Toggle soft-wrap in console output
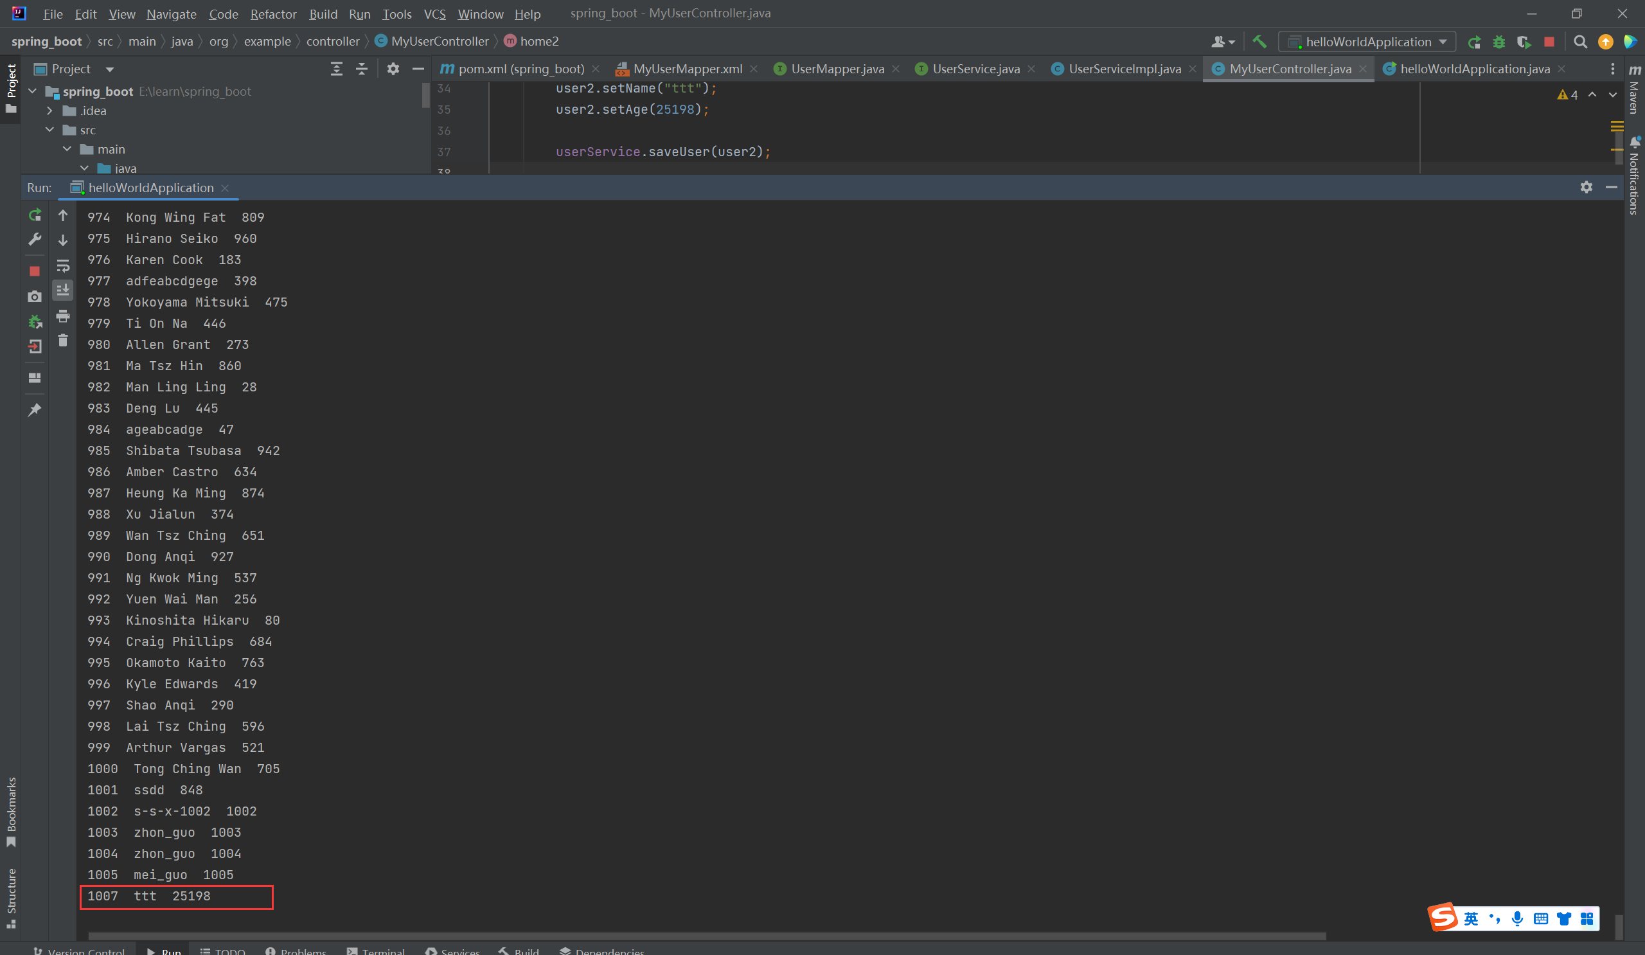The width and height of the screenshot is (1645, 955). (63, 265)
